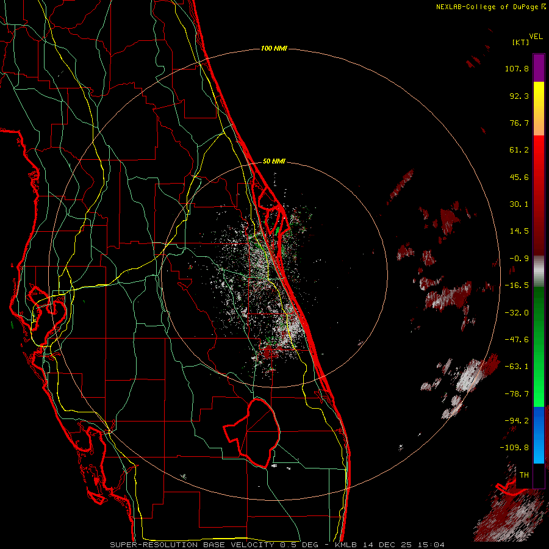Click the purple segment of the velocity color bar

pos(539,68)
